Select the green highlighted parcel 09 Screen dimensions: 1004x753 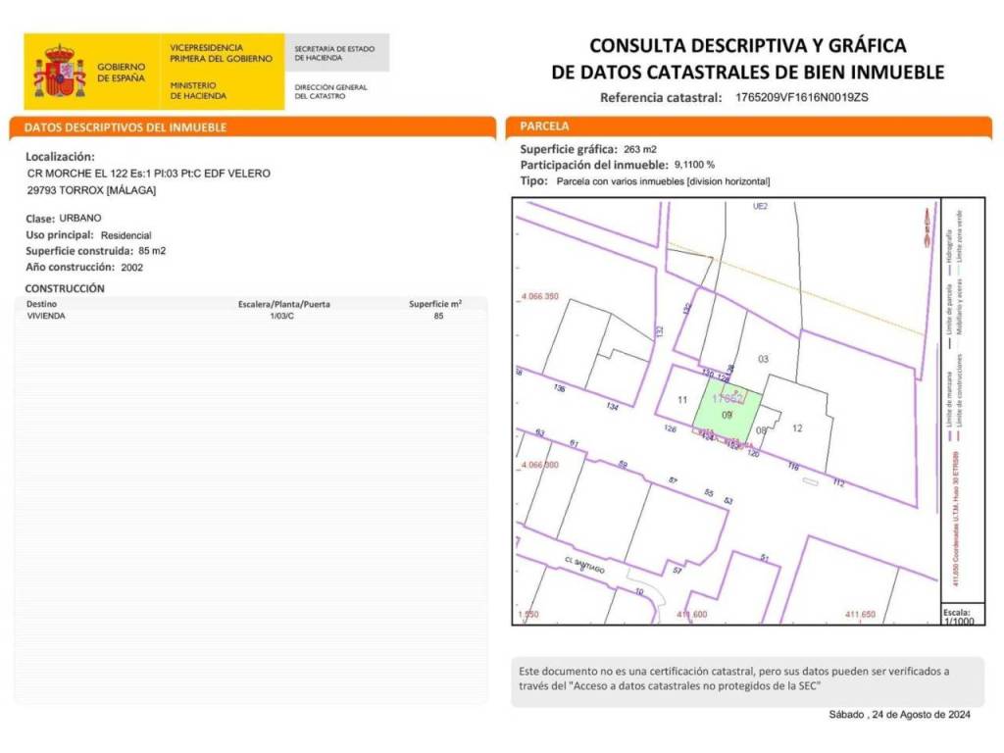(x=724, y=417)
